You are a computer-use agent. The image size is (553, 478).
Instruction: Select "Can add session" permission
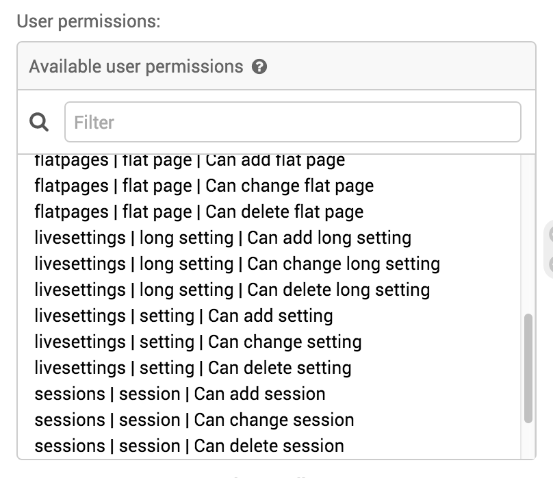[x=179, y=394]
